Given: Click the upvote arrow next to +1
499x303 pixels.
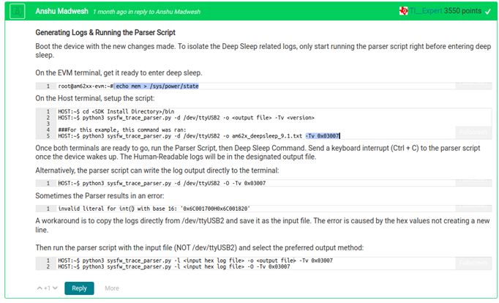Looking at the screenshot, I should pyautogui.click(x=40, y=288).
